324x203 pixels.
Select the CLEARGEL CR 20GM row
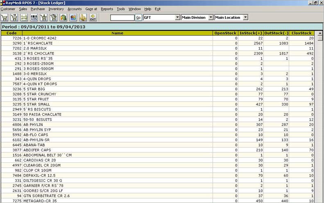(158, 165)
